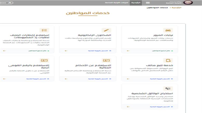The height and width of the screenshot is (113, 202).
Task: Click the arrow on الاستعلام عن الأحكام الجنائية footer
Action: click(66, 79)
